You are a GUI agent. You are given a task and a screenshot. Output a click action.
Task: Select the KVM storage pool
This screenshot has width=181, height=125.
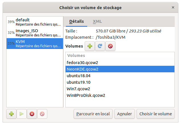[35, 44]
